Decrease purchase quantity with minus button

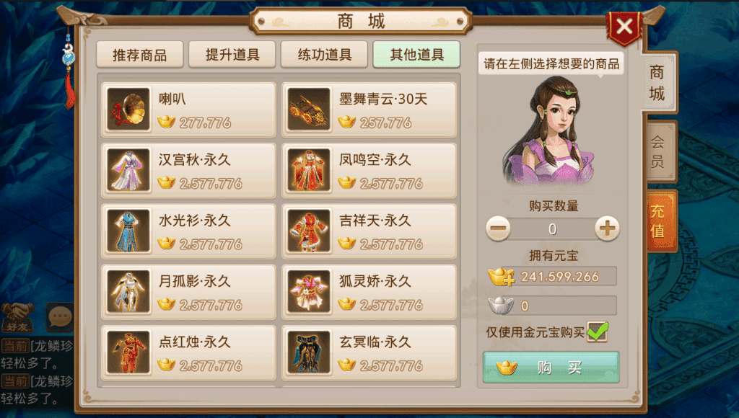tap(498, 228)
